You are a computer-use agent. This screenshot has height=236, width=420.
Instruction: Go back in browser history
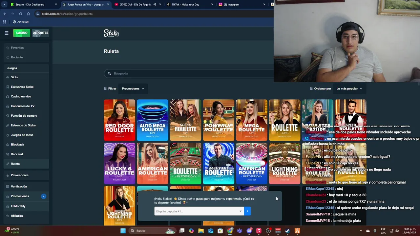pos(5,14)
